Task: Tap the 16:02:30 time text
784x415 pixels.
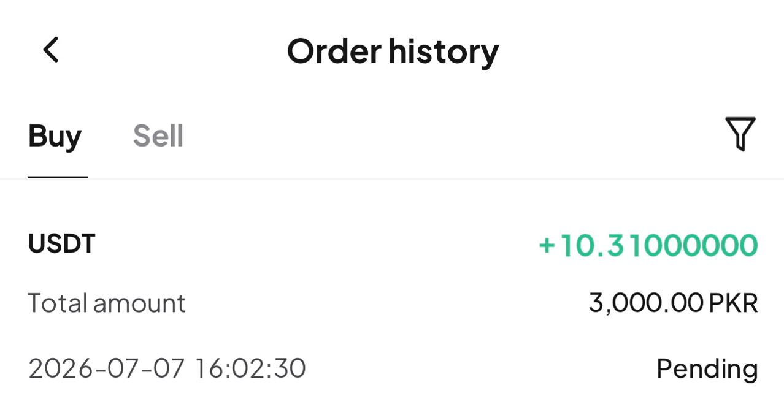Action: pyautogui.click(x=250, y=368)
